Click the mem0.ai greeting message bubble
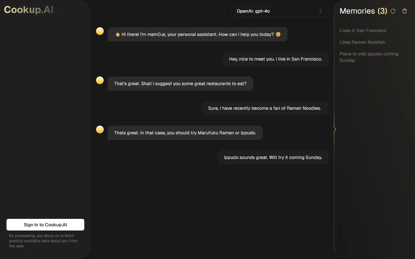 point(197,34)
